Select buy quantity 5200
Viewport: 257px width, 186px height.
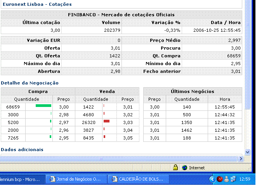coord(13,122)
